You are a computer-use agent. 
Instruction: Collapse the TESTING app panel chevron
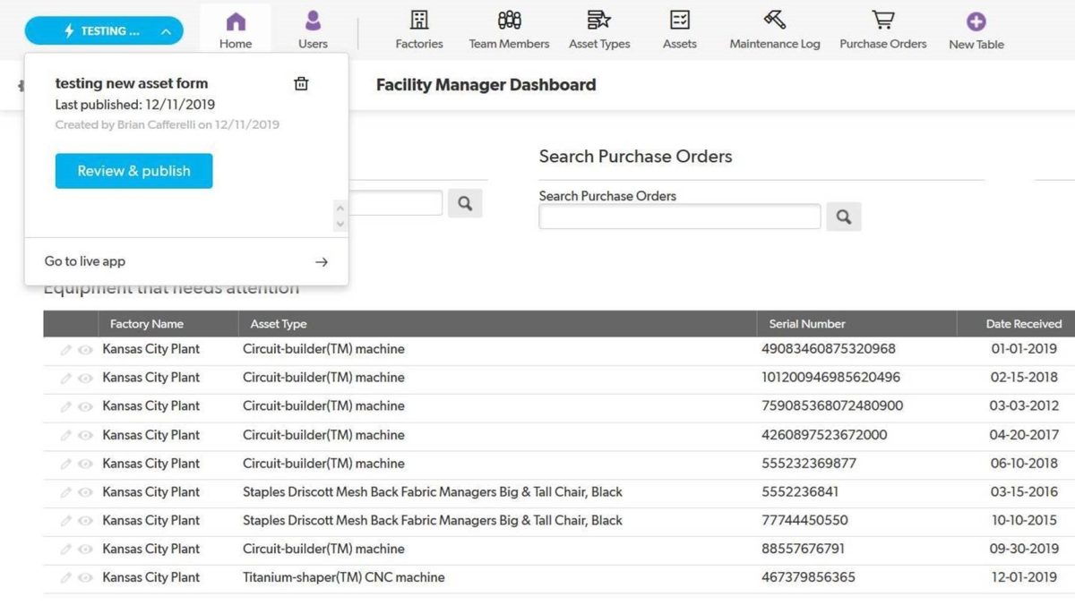tap(166, 30)
